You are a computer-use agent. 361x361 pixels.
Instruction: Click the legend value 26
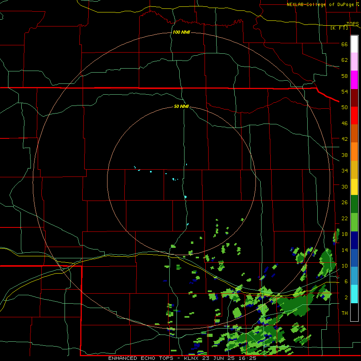coord(345,203)
